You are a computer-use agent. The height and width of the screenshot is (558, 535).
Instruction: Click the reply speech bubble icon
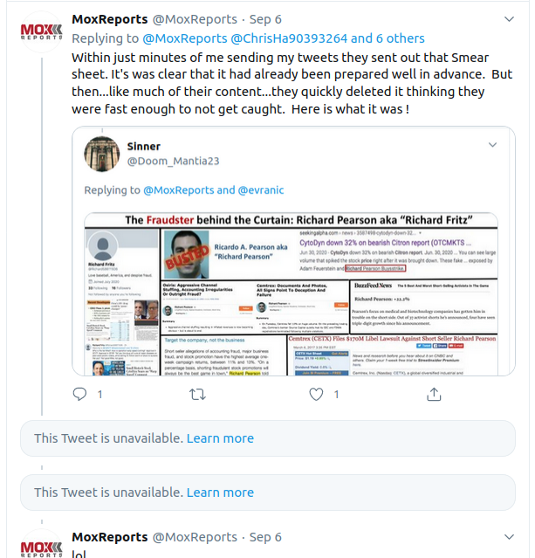[79, 394]
